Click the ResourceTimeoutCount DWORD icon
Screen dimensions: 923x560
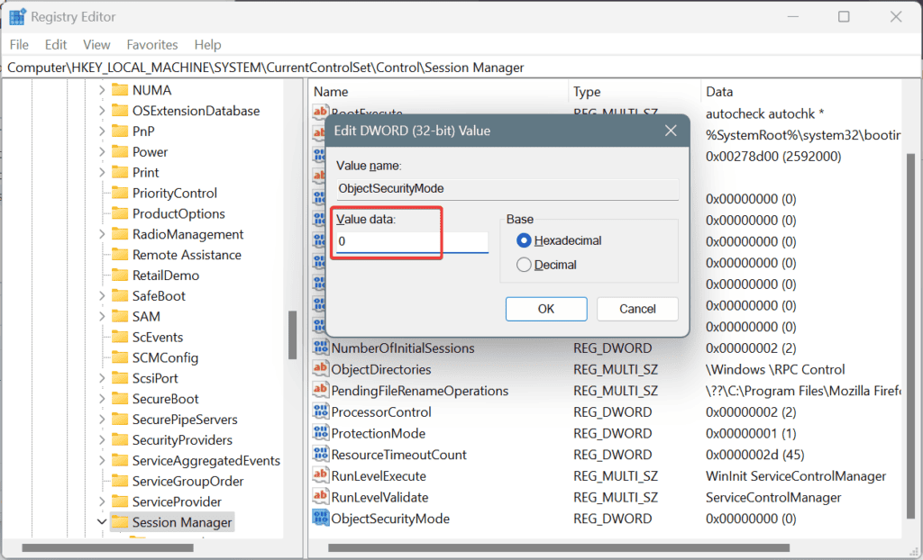pos(321,454)
